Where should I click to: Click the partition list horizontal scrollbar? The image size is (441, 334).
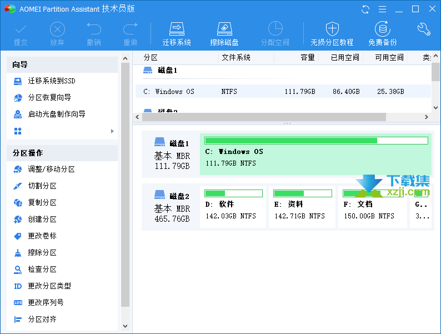coord(264,117)
